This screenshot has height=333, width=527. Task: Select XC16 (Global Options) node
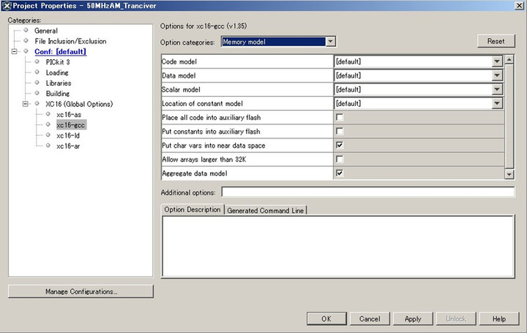pyautogui.click(x=79, y=104)
